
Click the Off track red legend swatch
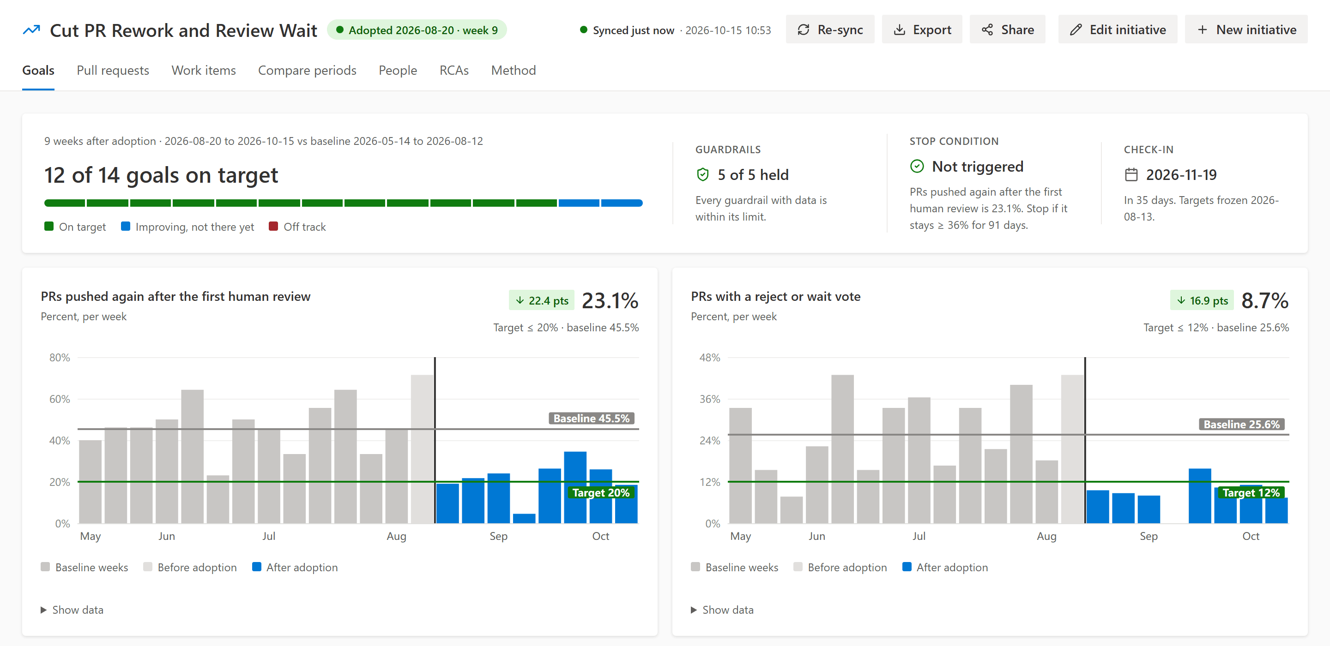[x=274, y=226]
